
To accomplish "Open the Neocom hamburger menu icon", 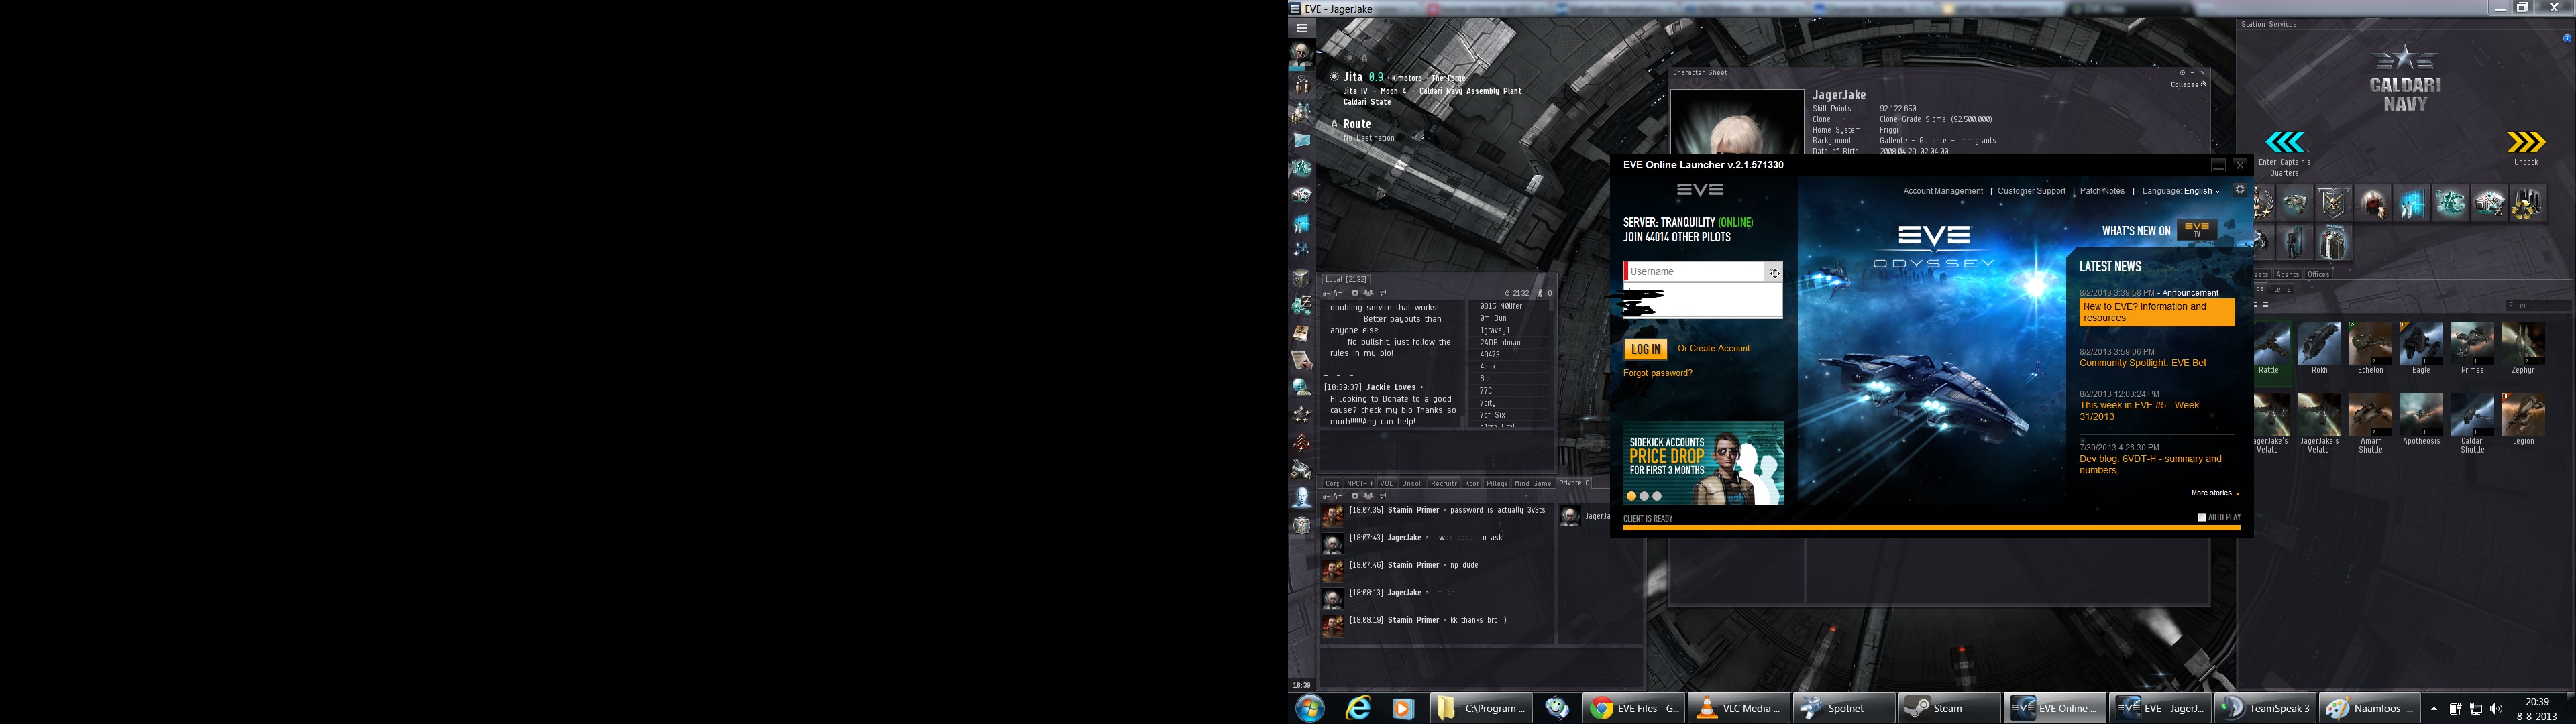I will click(1302, 28).
